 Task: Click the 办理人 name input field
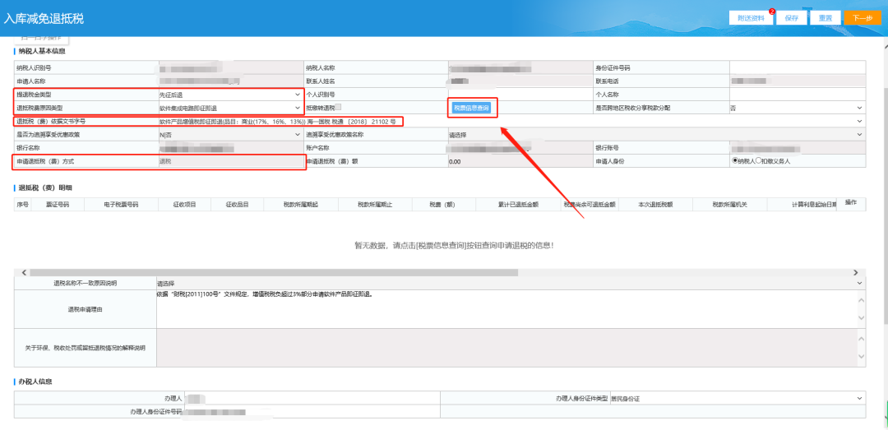tap(312, 399)
